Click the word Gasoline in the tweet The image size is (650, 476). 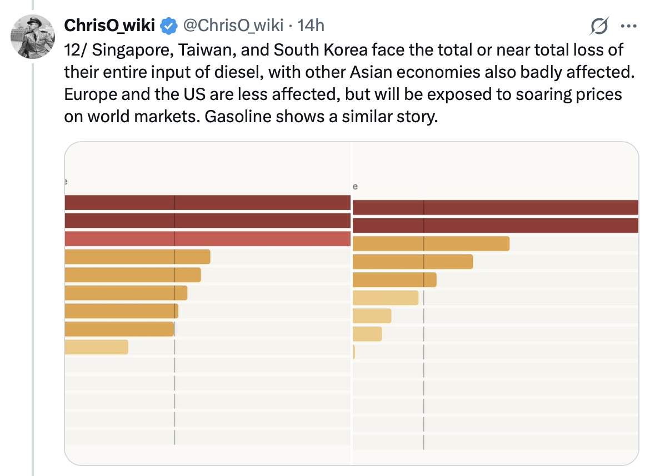pyautogui.click(x=242, y=118)
